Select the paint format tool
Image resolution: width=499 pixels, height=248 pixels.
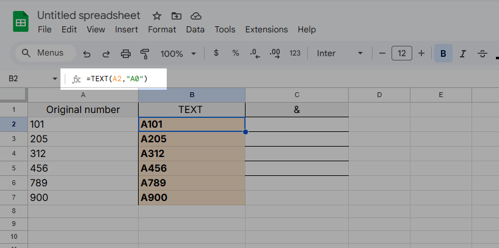pyautogui.click(x=145, y=54)
